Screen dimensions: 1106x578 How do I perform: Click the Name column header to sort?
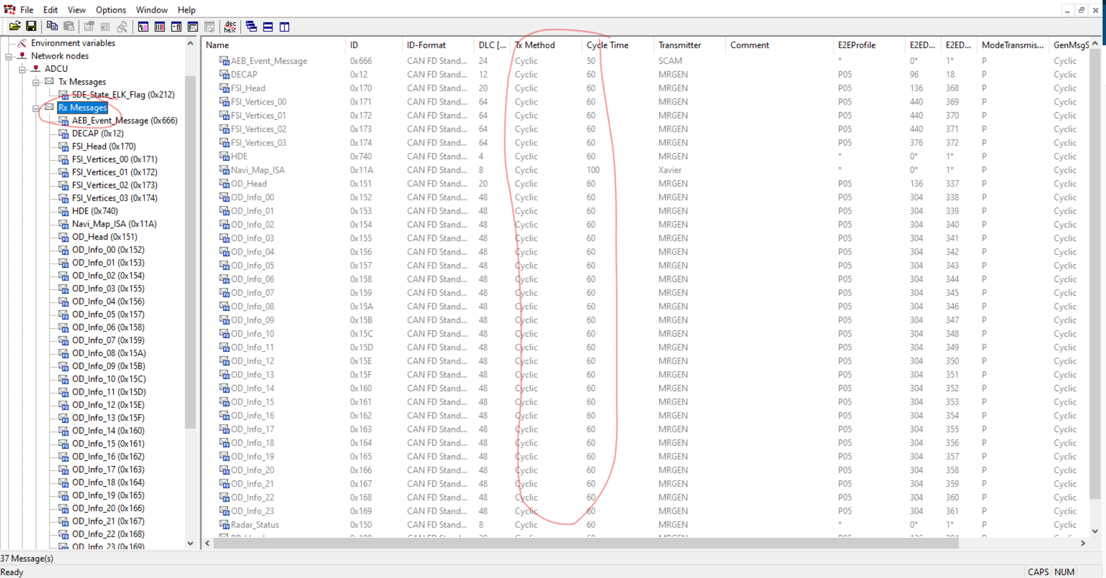coord(217,45)
